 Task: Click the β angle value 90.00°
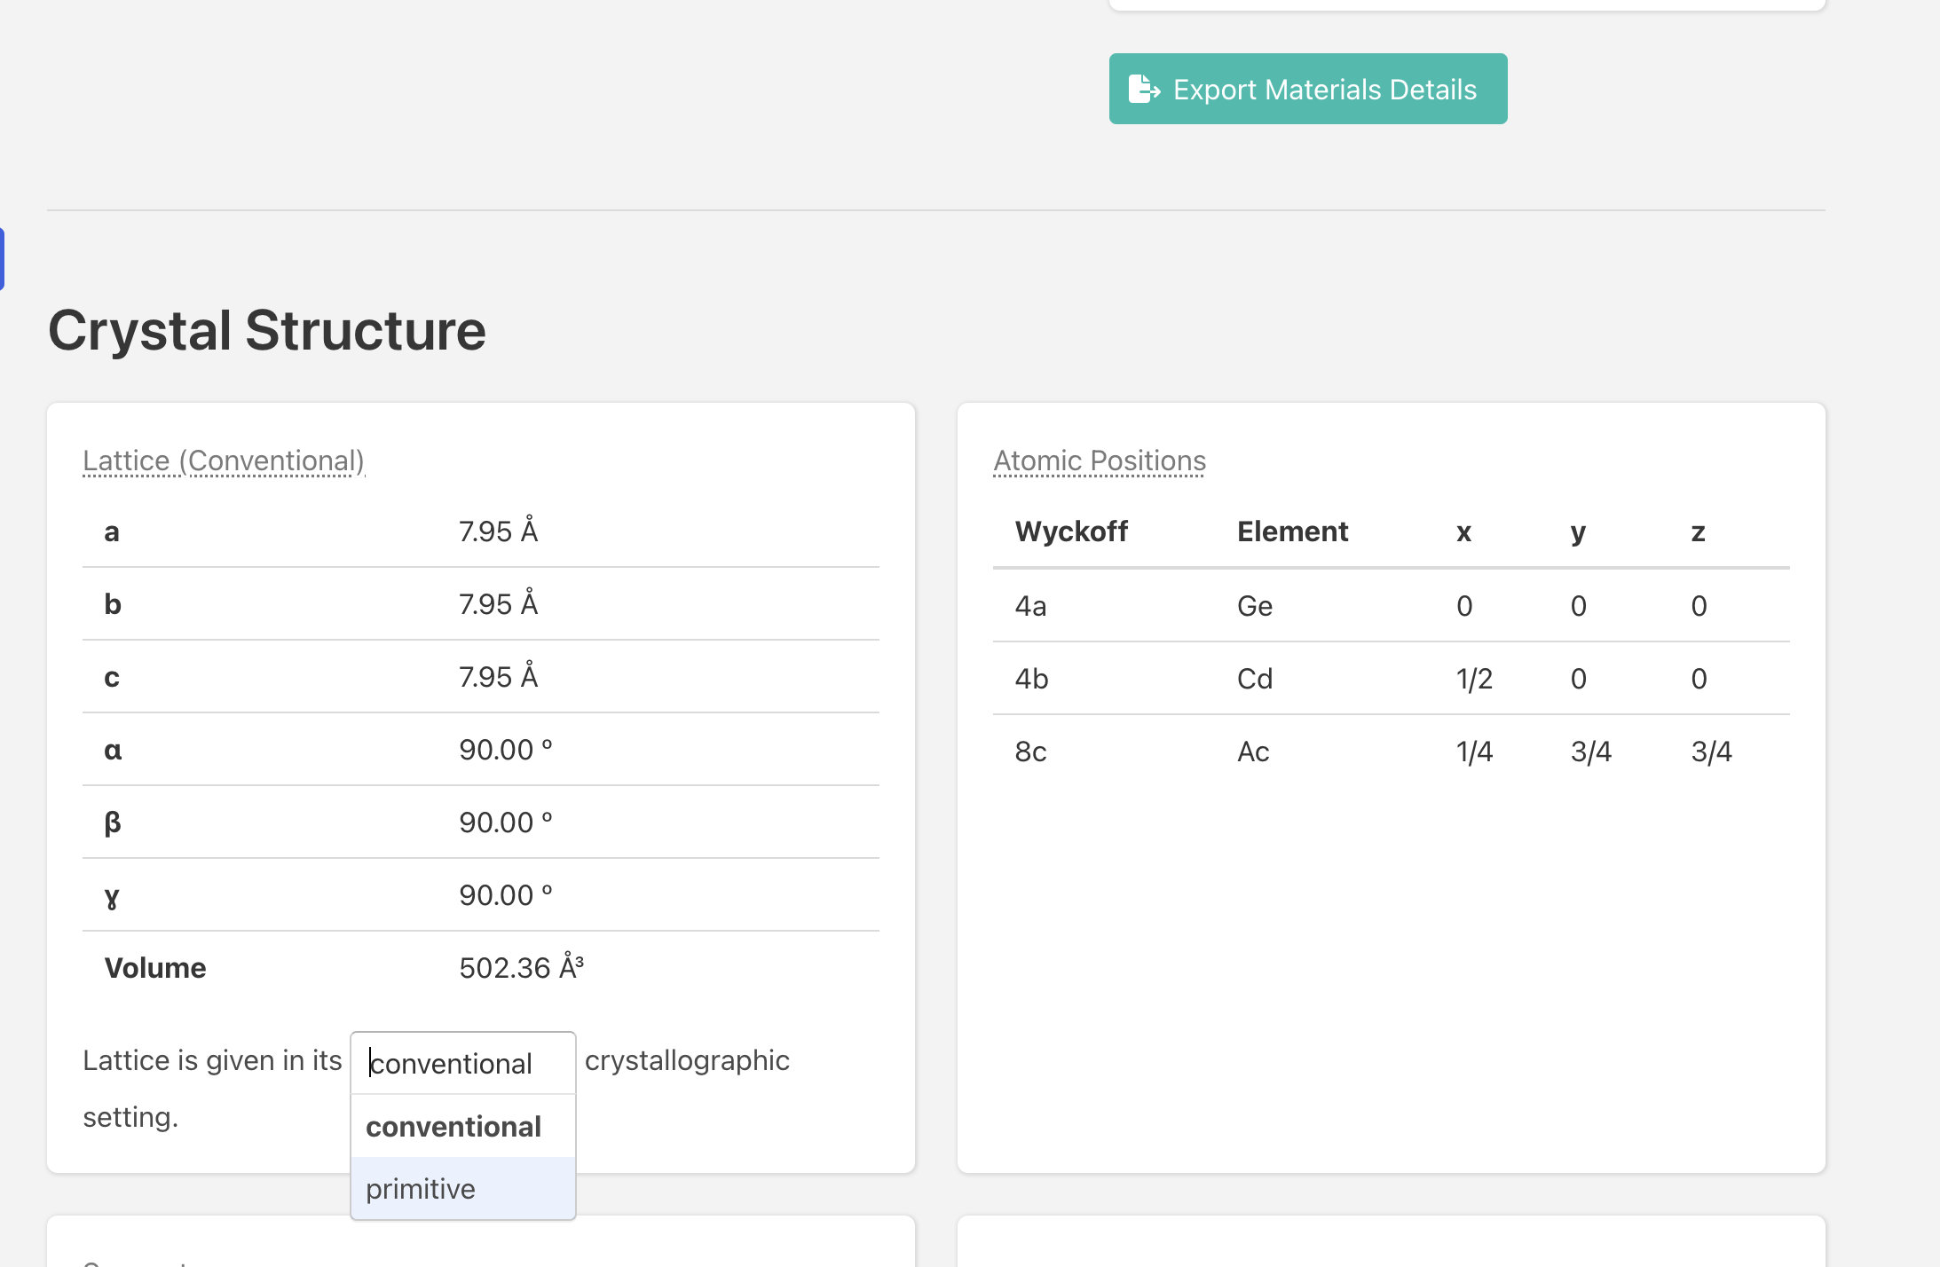(x=506, y=822)
